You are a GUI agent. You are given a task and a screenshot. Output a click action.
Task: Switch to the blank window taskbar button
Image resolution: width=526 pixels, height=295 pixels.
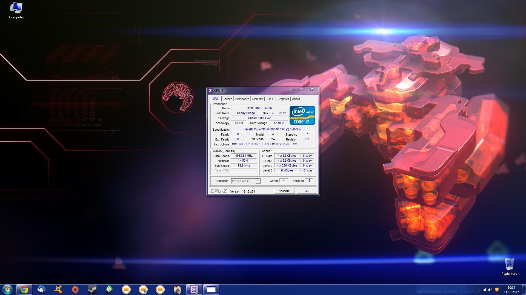pyautogui.click(x=211, y=290)
